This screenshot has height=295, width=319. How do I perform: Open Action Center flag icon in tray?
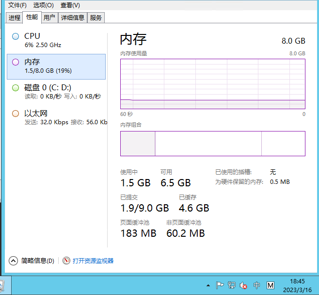[220, 285]
